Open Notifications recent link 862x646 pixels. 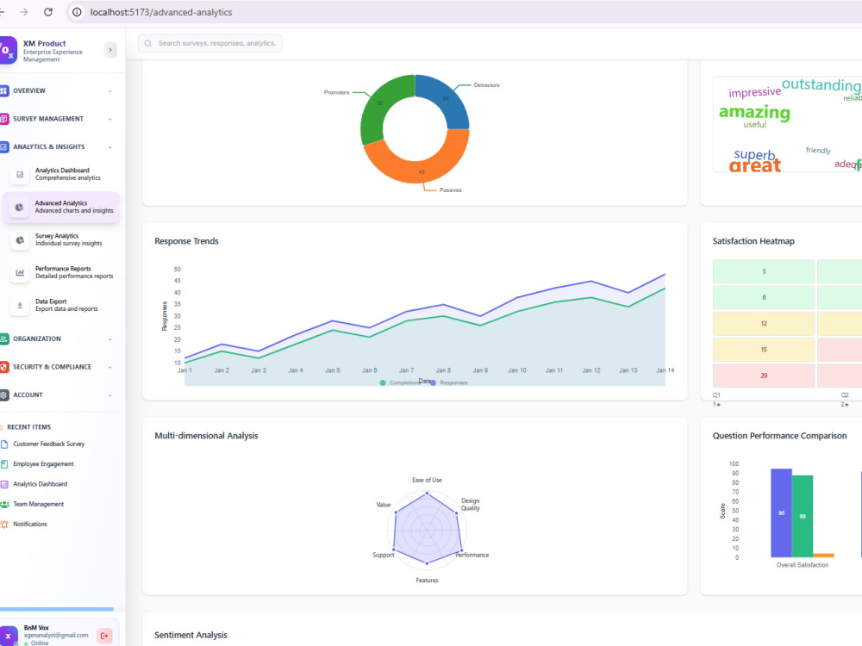(x=30, y=524)
